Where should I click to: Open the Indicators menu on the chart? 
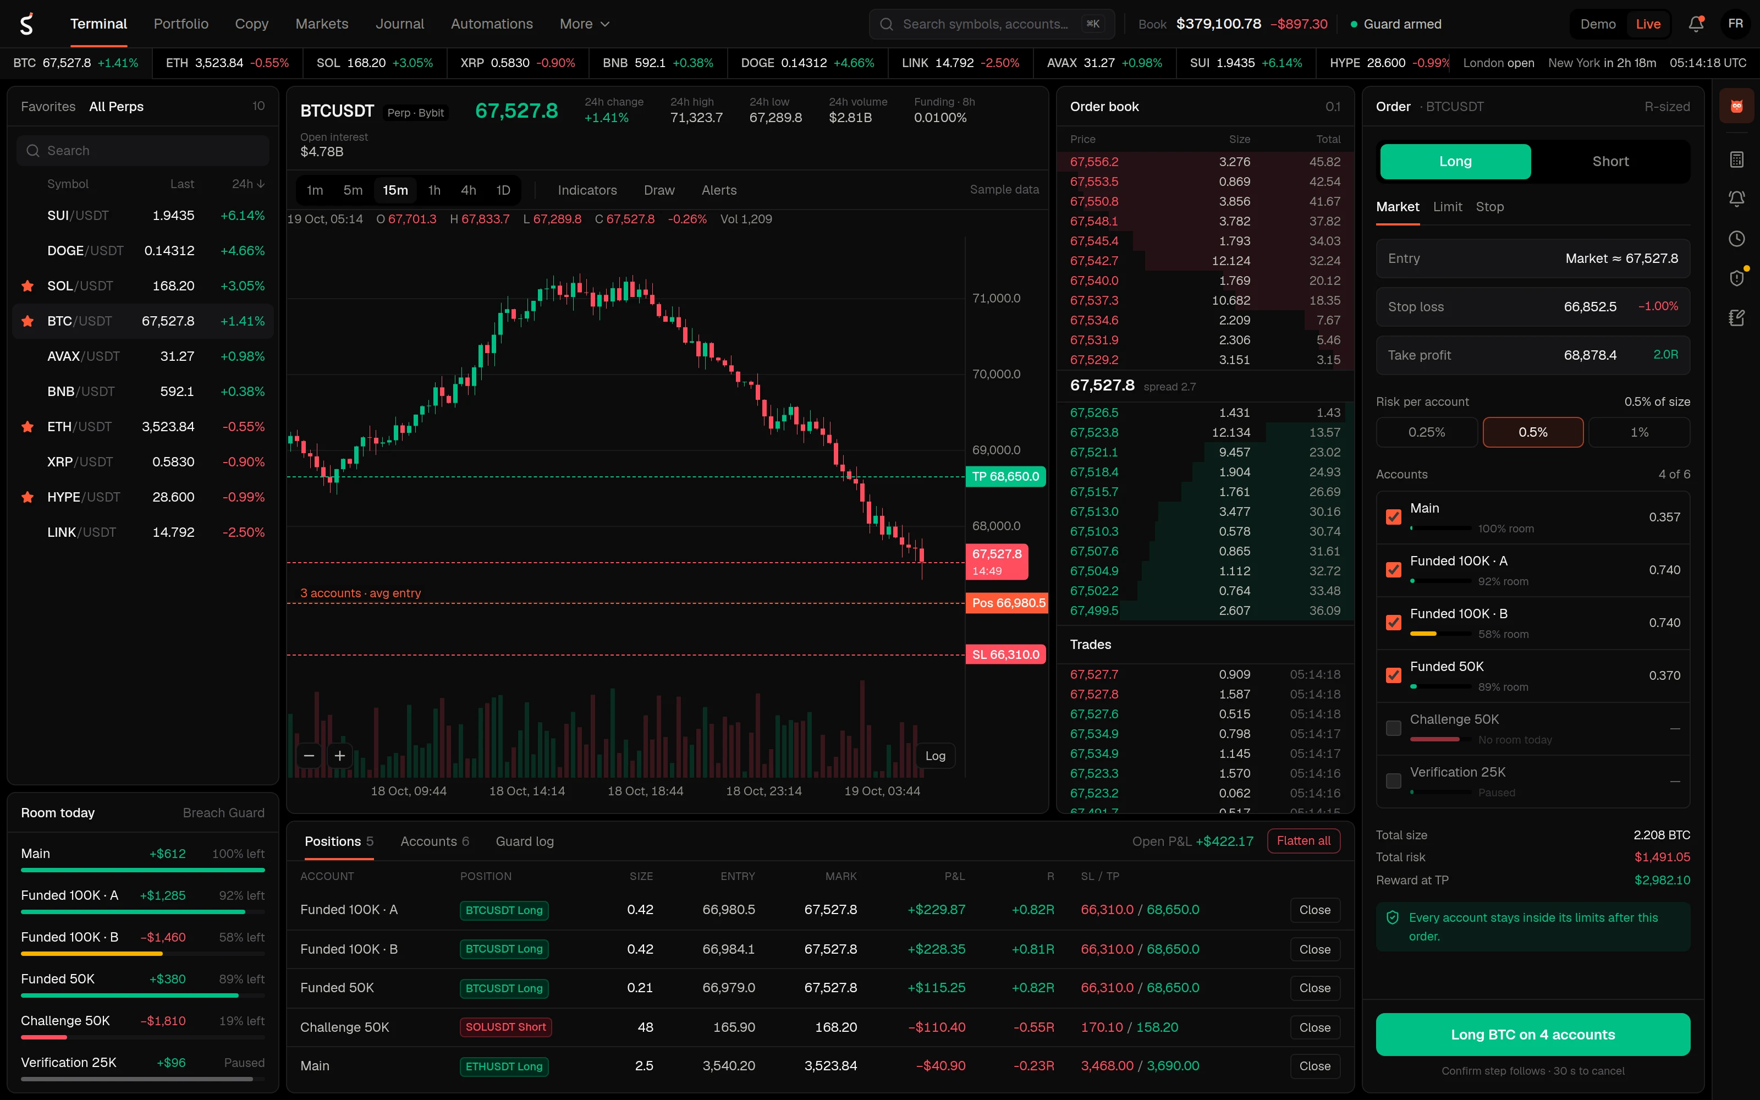coord(587,191)
